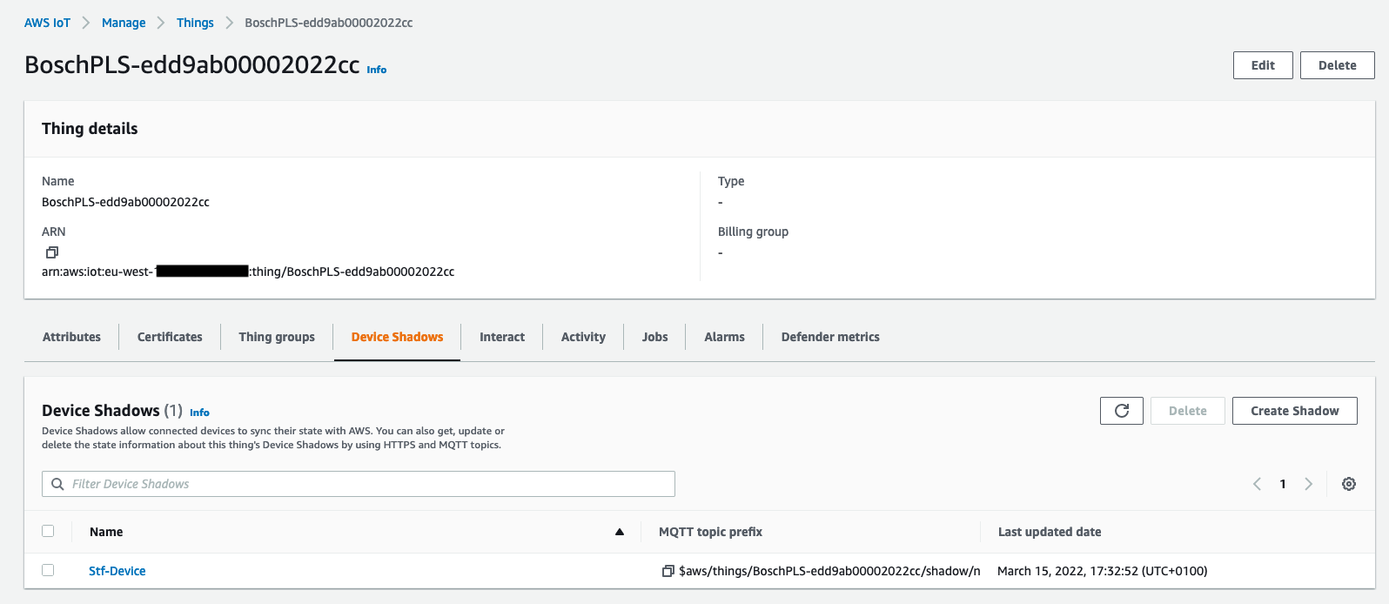
Task: Click the Edit button for this thing
Action: tap(1263, 65)
